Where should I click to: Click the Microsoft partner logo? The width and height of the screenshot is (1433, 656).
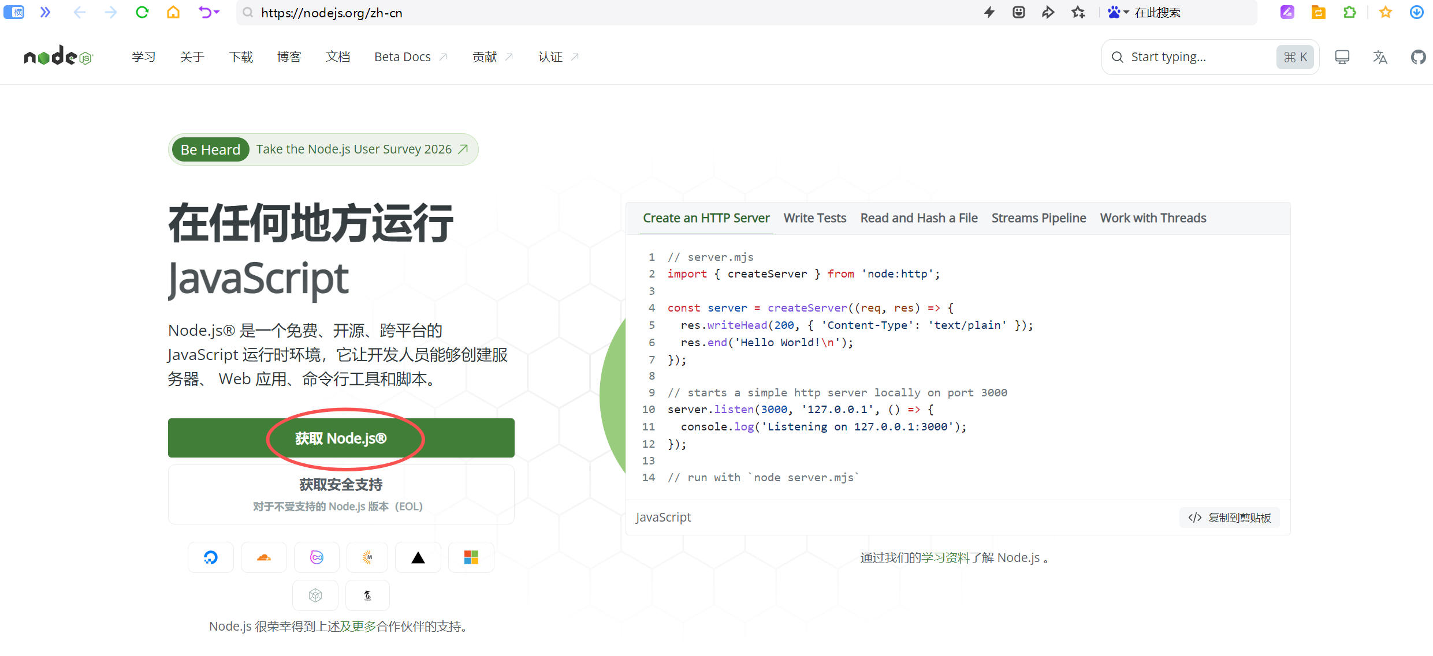click(x=471, y=557)
